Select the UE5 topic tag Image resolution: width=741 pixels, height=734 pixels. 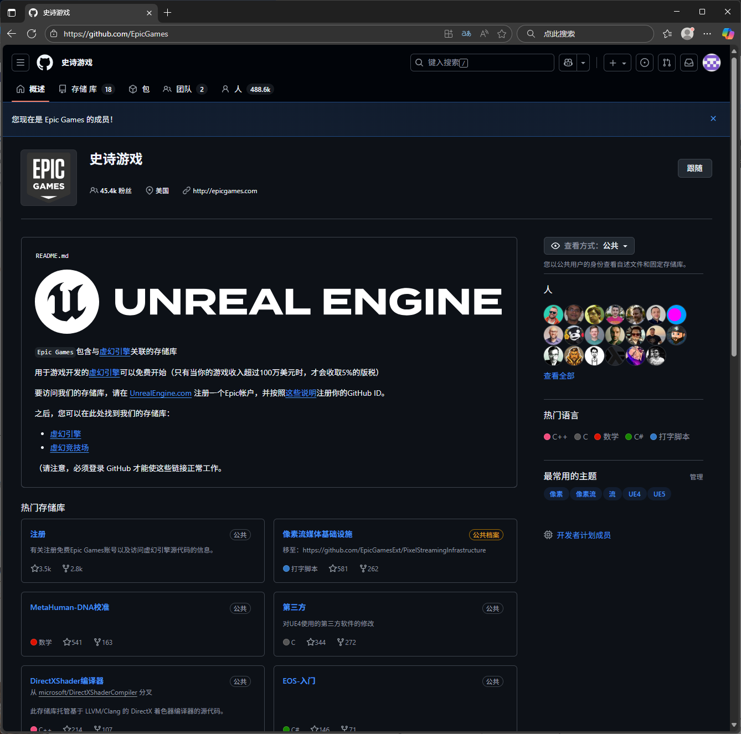[659, 494]
